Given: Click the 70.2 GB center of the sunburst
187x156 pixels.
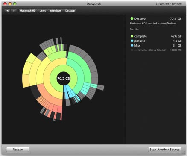Looking at the screenshot, I should (64, 79).
